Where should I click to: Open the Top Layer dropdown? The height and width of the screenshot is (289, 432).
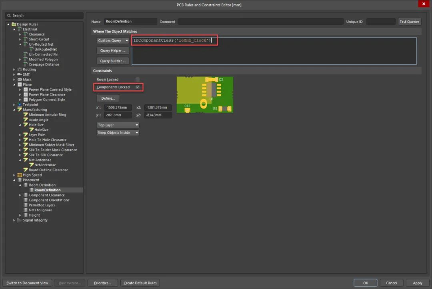coord(118,125)
